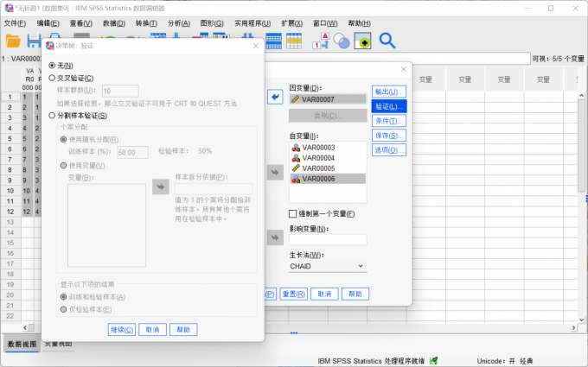
Task: Click the 验证(L)... button
Action: (389, 106)
